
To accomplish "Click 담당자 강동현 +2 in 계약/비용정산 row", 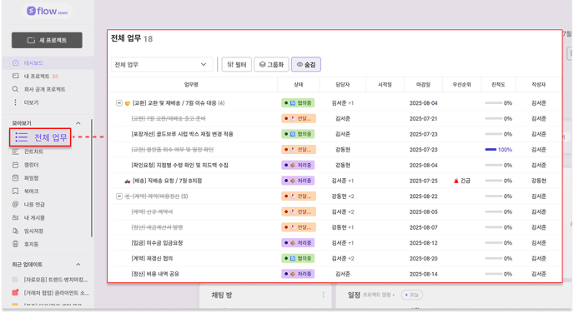I will [343, 196].
